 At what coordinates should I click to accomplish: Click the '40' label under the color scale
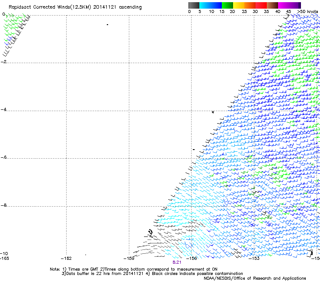coord(278,12)
